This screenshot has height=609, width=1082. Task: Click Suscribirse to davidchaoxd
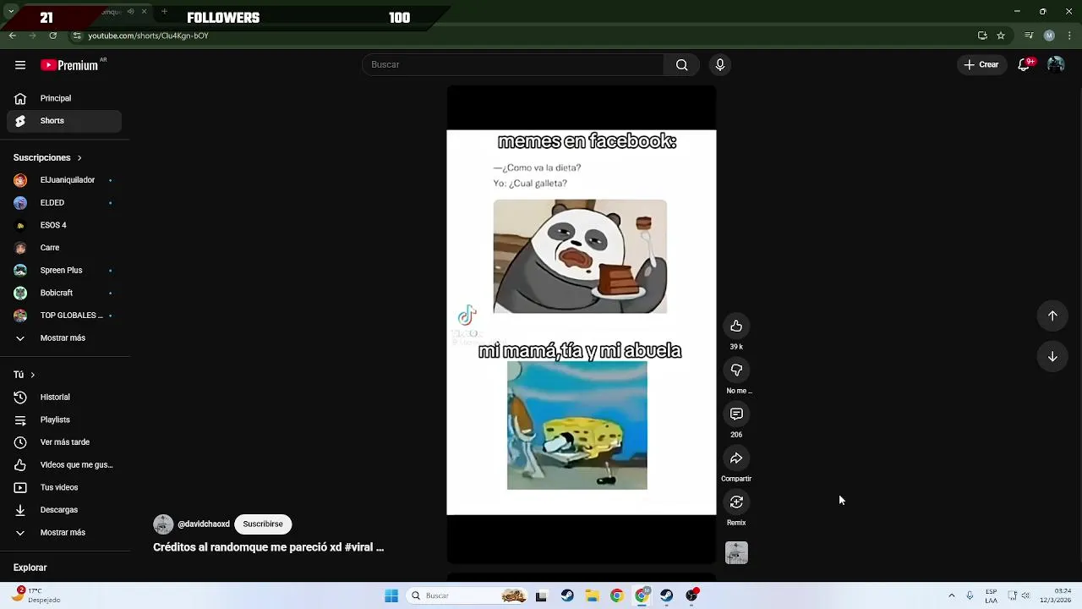pos(263,524)
